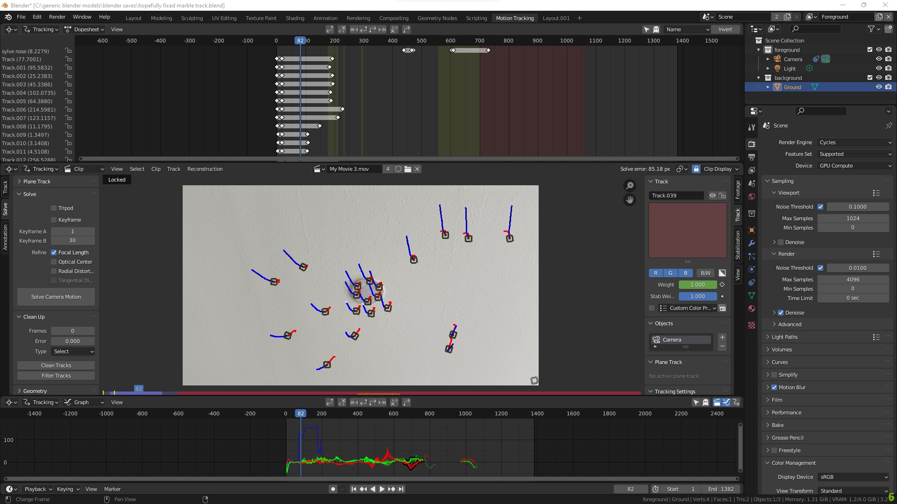Unlink the My Movie 3.mov clip

coord(417,169)
